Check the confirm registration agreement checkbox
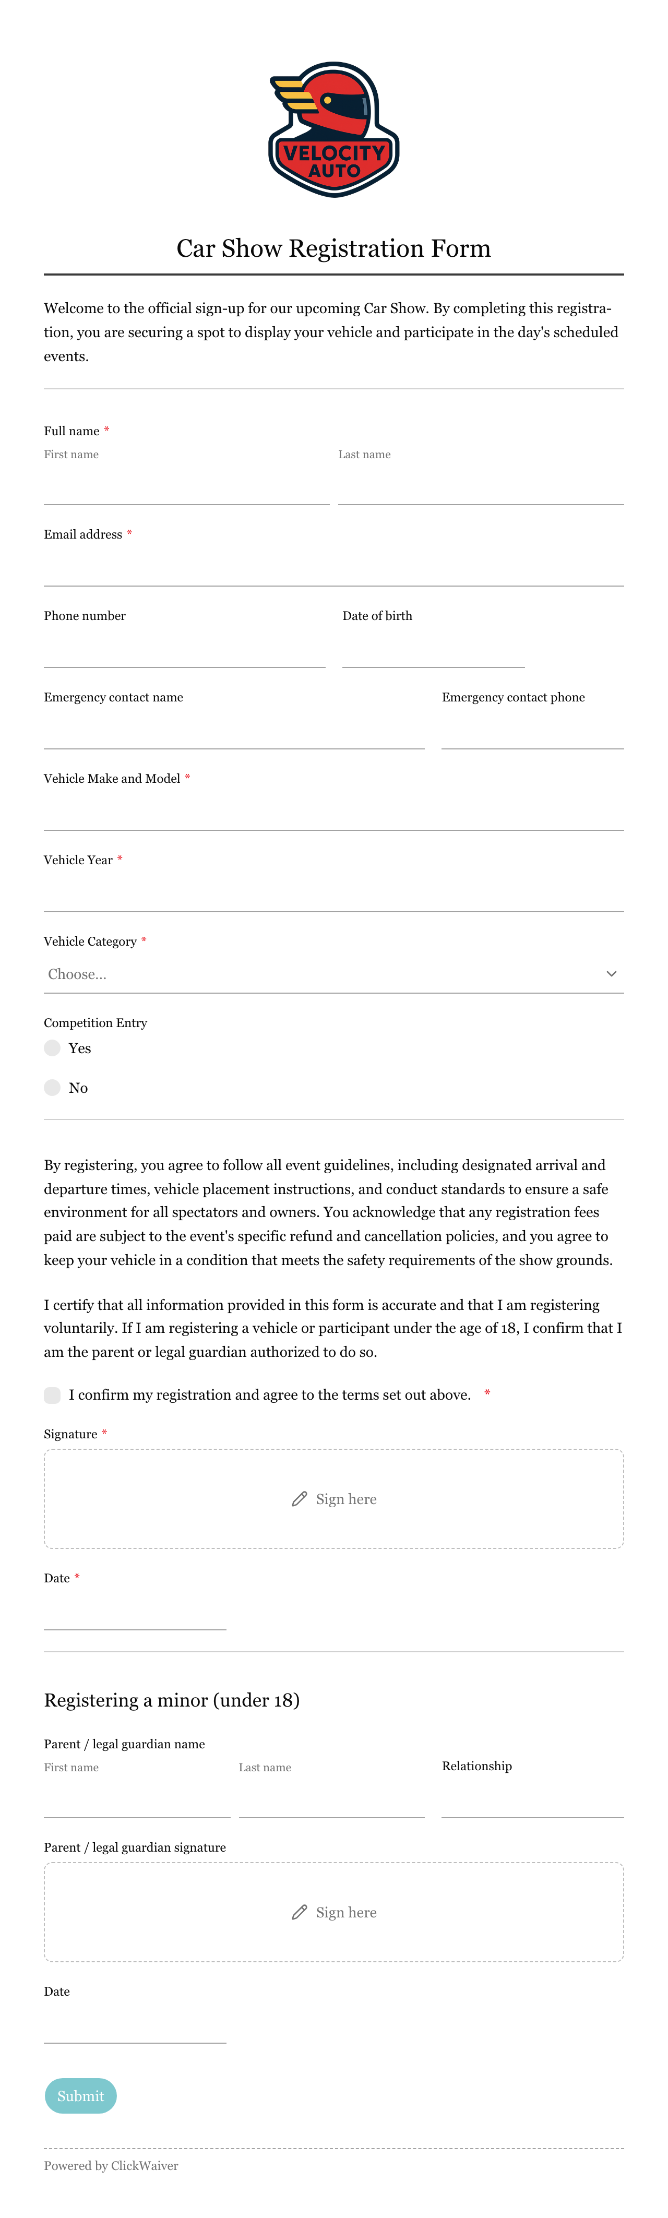Screen dimensions: 668x2218 pos(53,1395)
